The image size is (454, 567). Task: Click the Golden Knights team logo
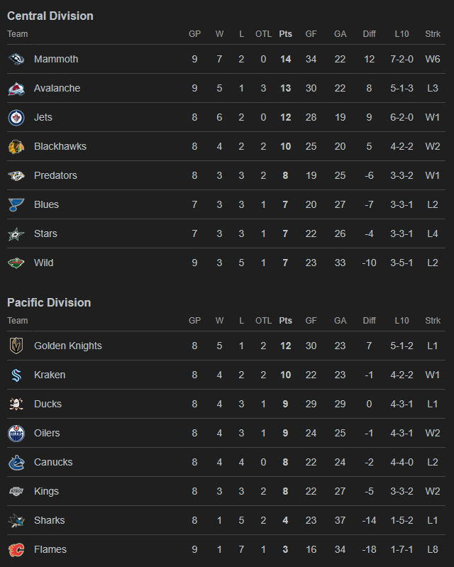click(x=16, y=346)
